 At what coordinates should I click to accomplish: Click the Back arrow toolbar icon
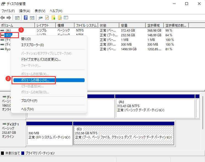(3, 18)
